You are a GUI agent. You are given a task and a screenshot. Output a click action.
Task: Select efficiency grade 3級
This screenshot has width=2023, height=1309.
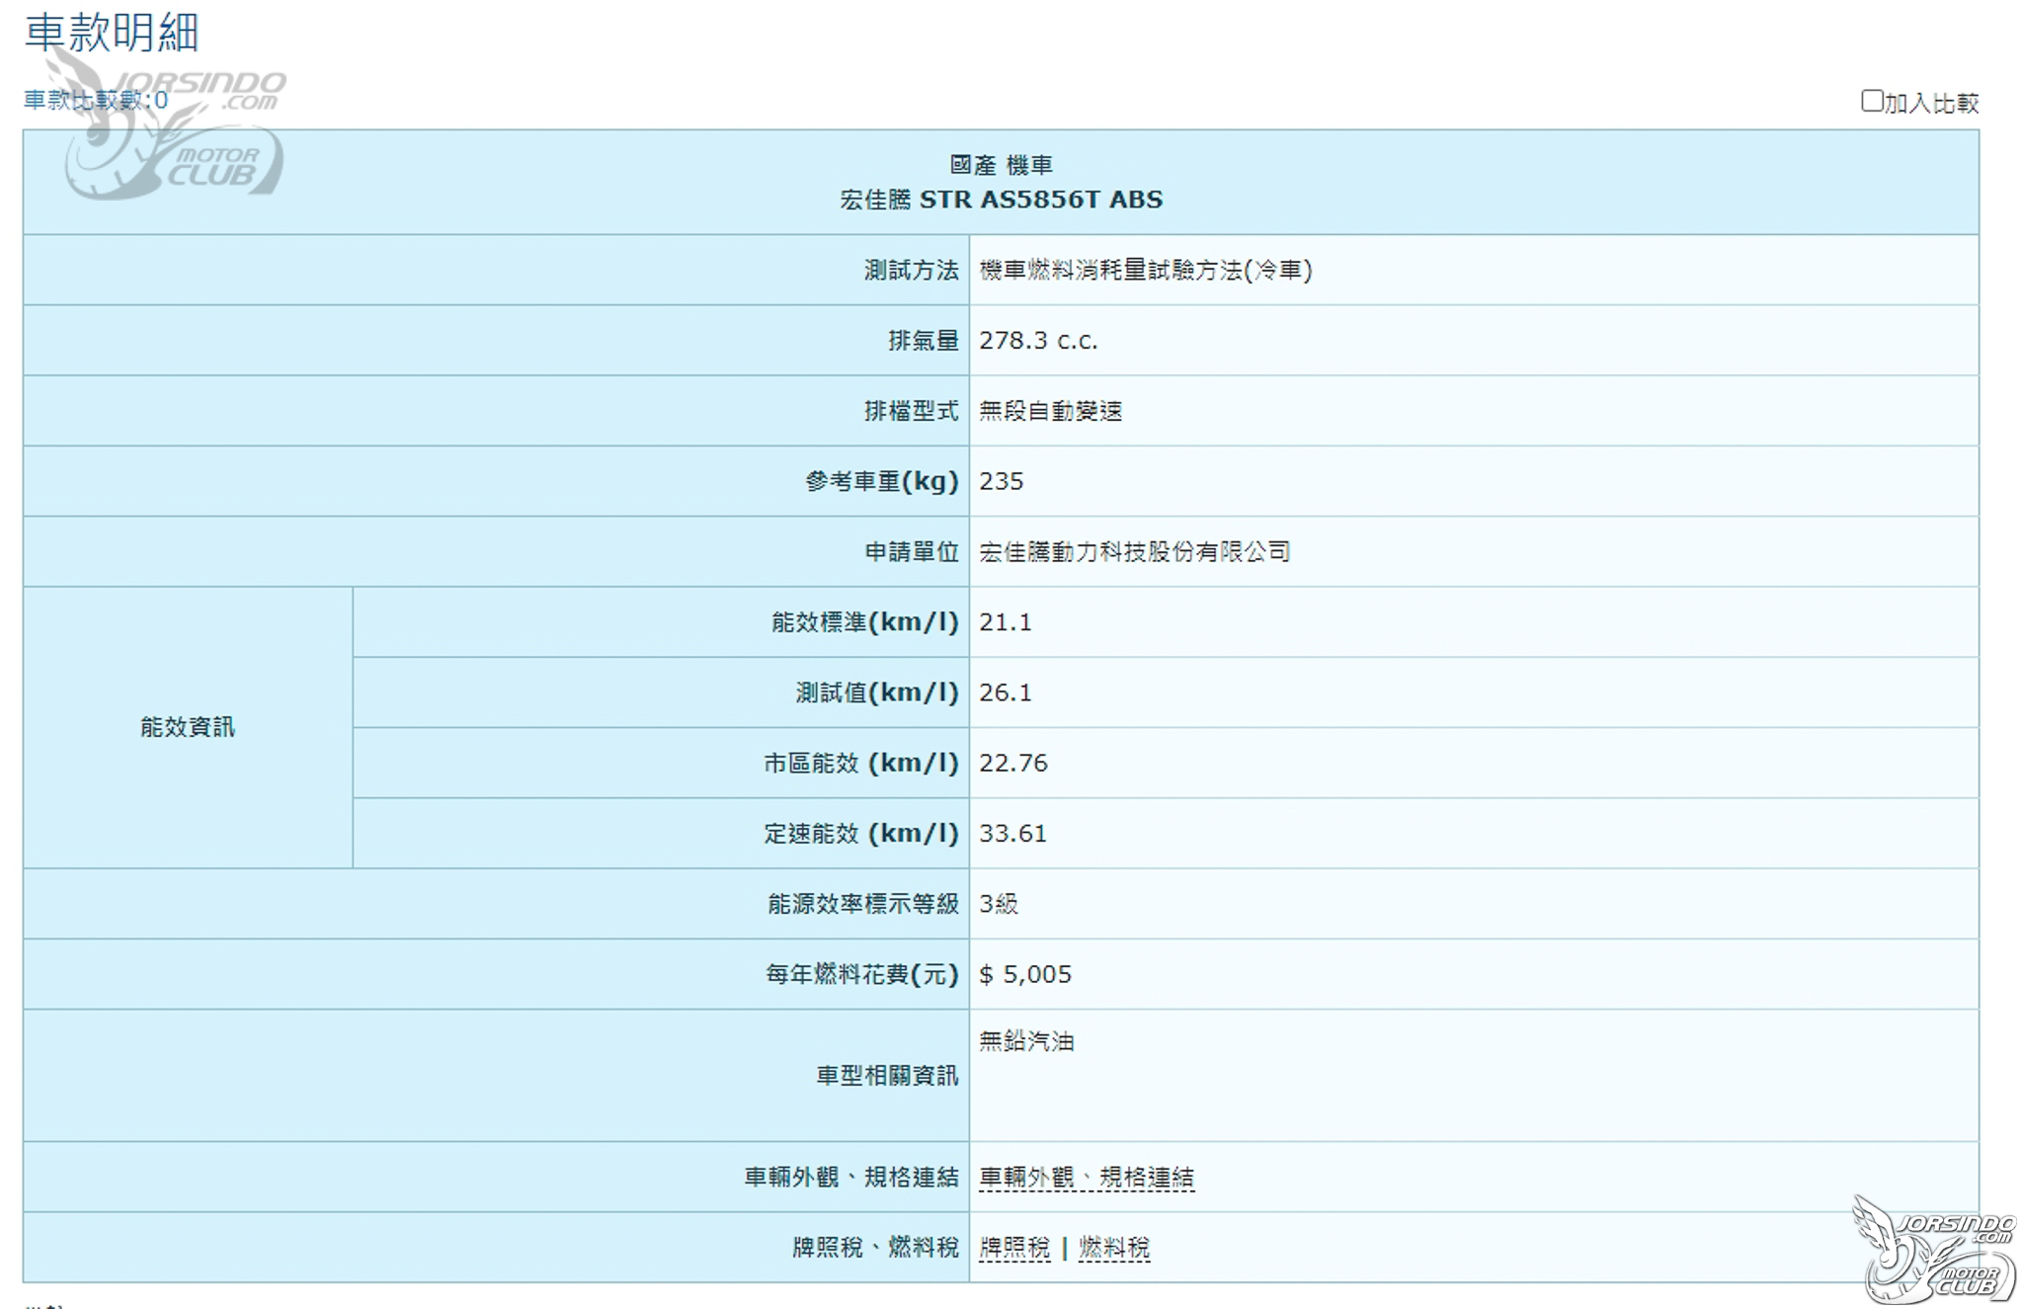coord(998,904)
